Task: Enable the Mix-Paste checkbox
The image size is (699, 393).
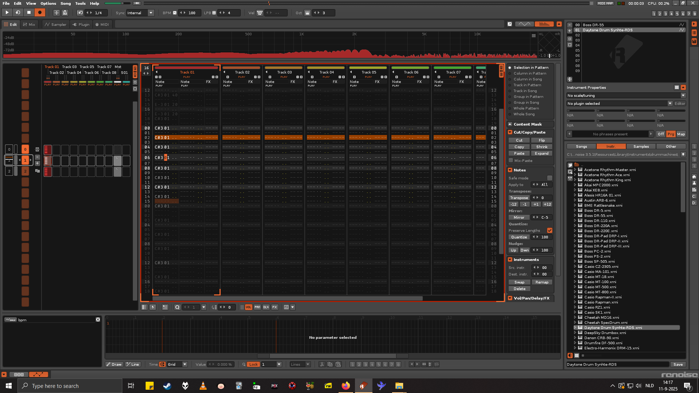Action: coord(511,160)
